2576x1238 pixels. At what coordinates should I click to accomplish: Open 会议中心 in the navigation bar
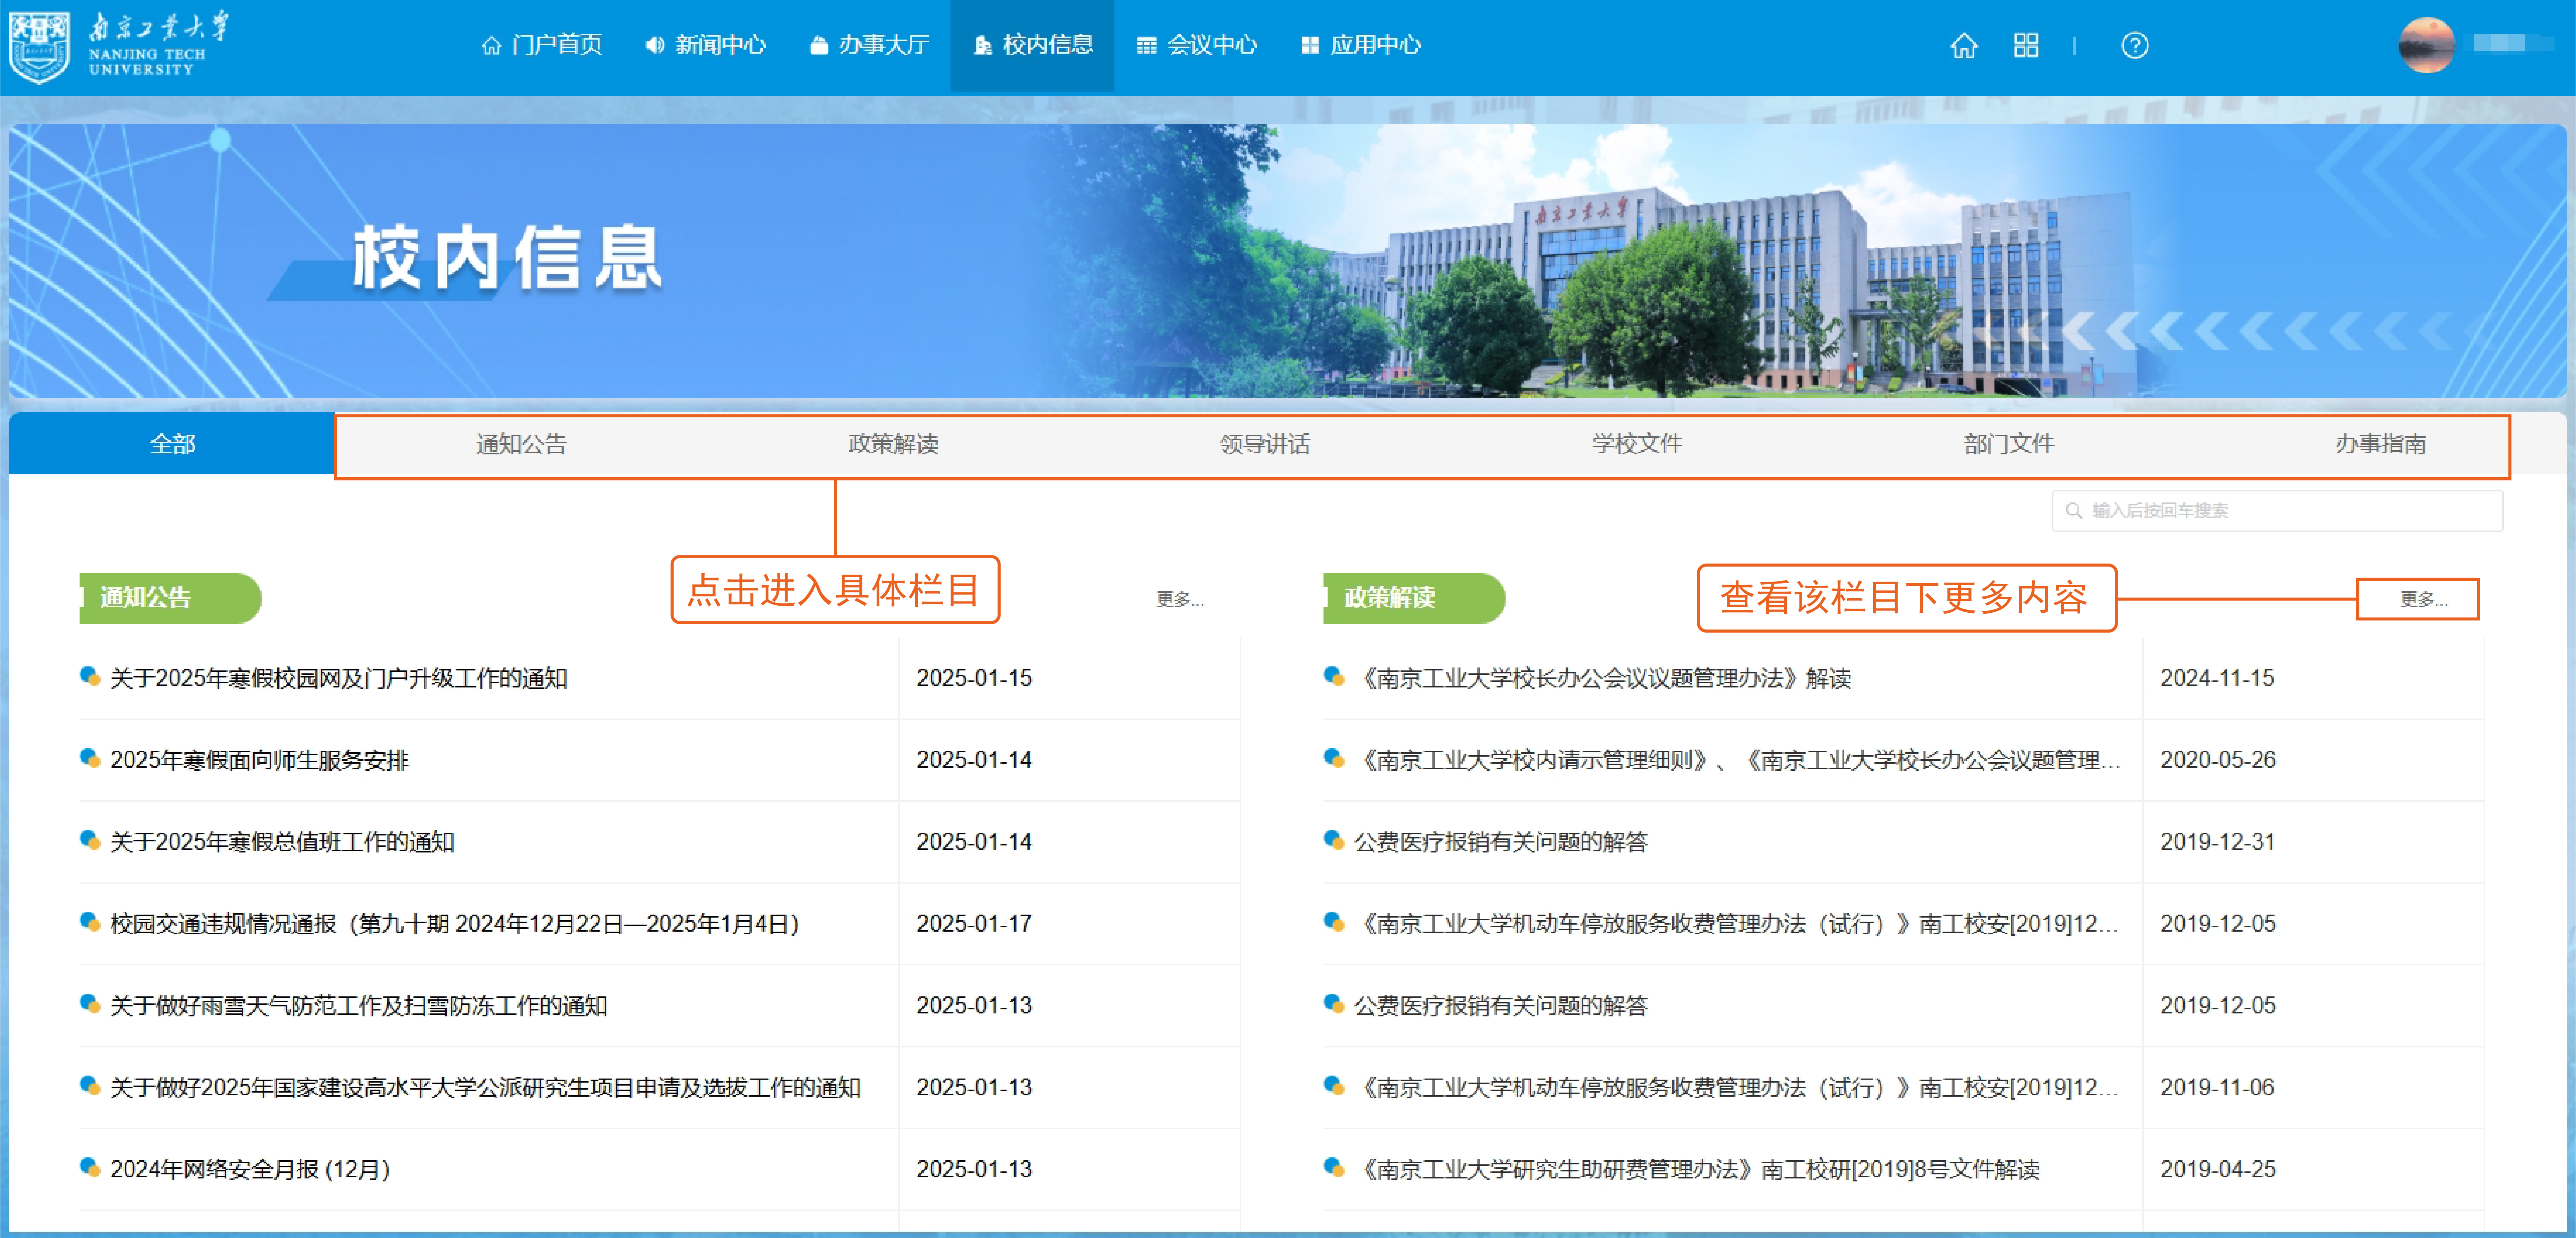click(1197, 45)
